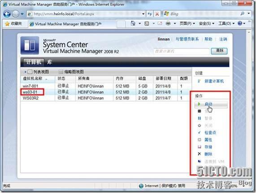Image resolution: width=256 pixels, height=193 pixels.
Task: Click the 暂停 pause action label
Action: pos(208,118)
